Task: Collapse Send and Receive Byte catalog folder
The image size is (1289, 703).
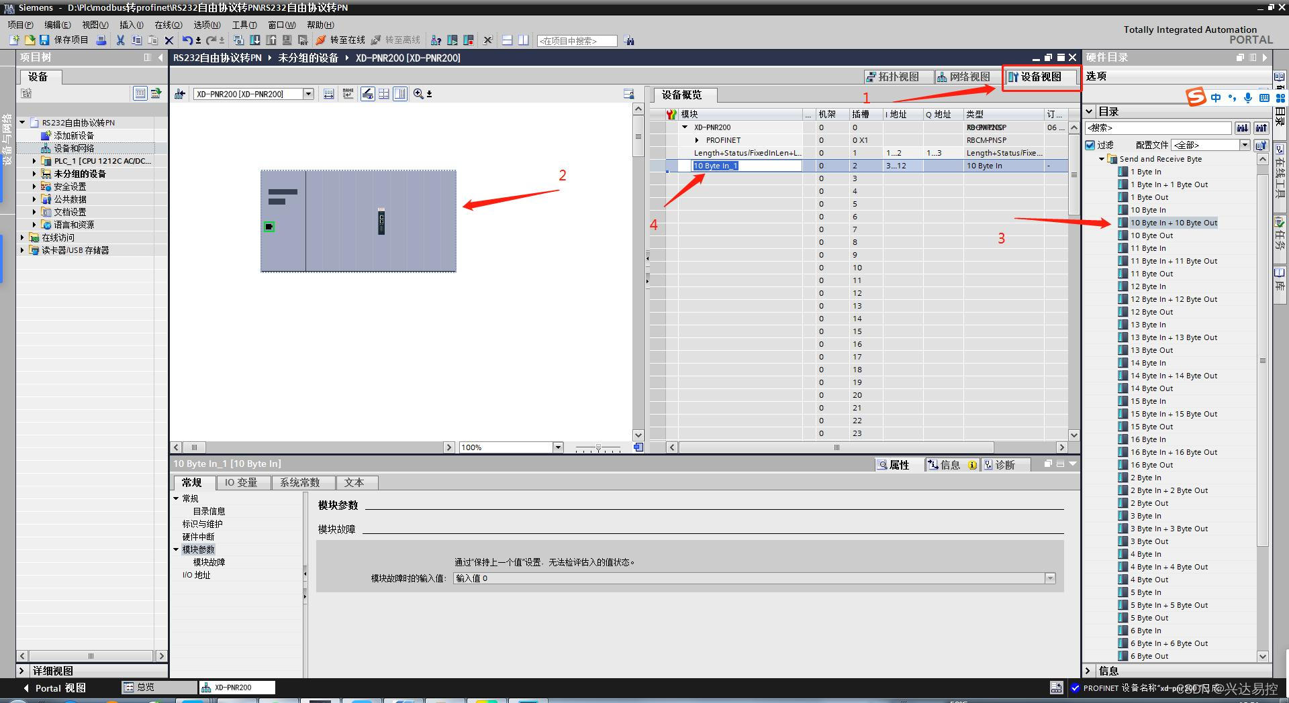Action: pos(1102,159)
